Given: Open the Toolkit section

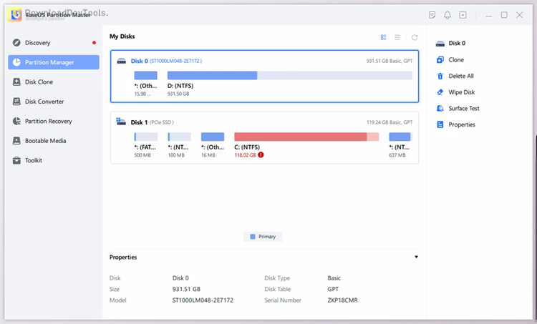Looking at the screenshot, I should pos(33,160).
